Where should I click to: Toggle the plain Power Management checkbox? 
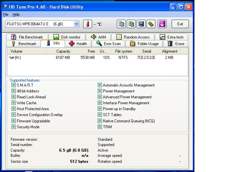[x=100, y=91]
